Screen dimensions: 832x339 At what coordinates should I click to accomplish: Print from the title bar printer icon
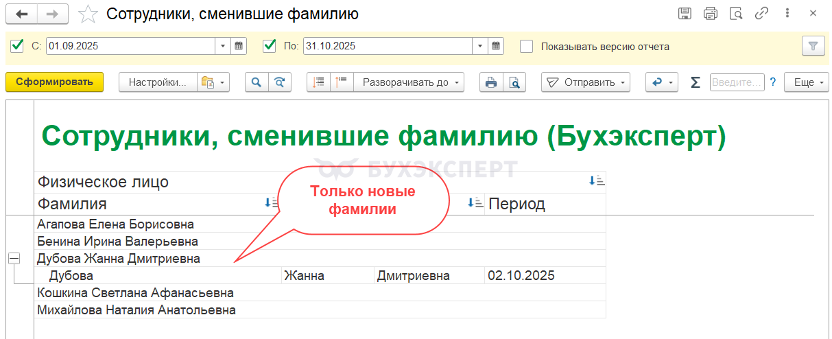point(711,13)
